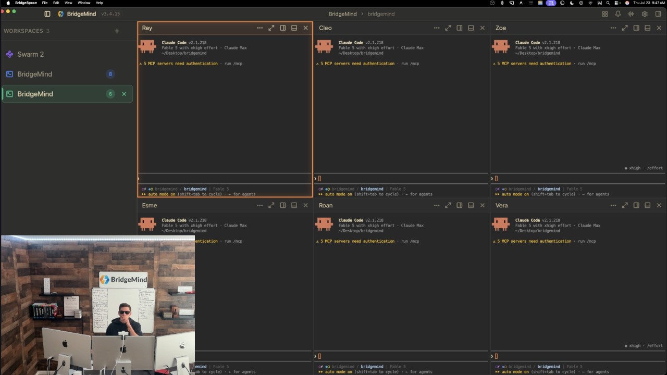Viewport: 667px width, 375px height.
Task: Click the BridgeMind breadcrumb in the title bar
Action: [342, 14]
